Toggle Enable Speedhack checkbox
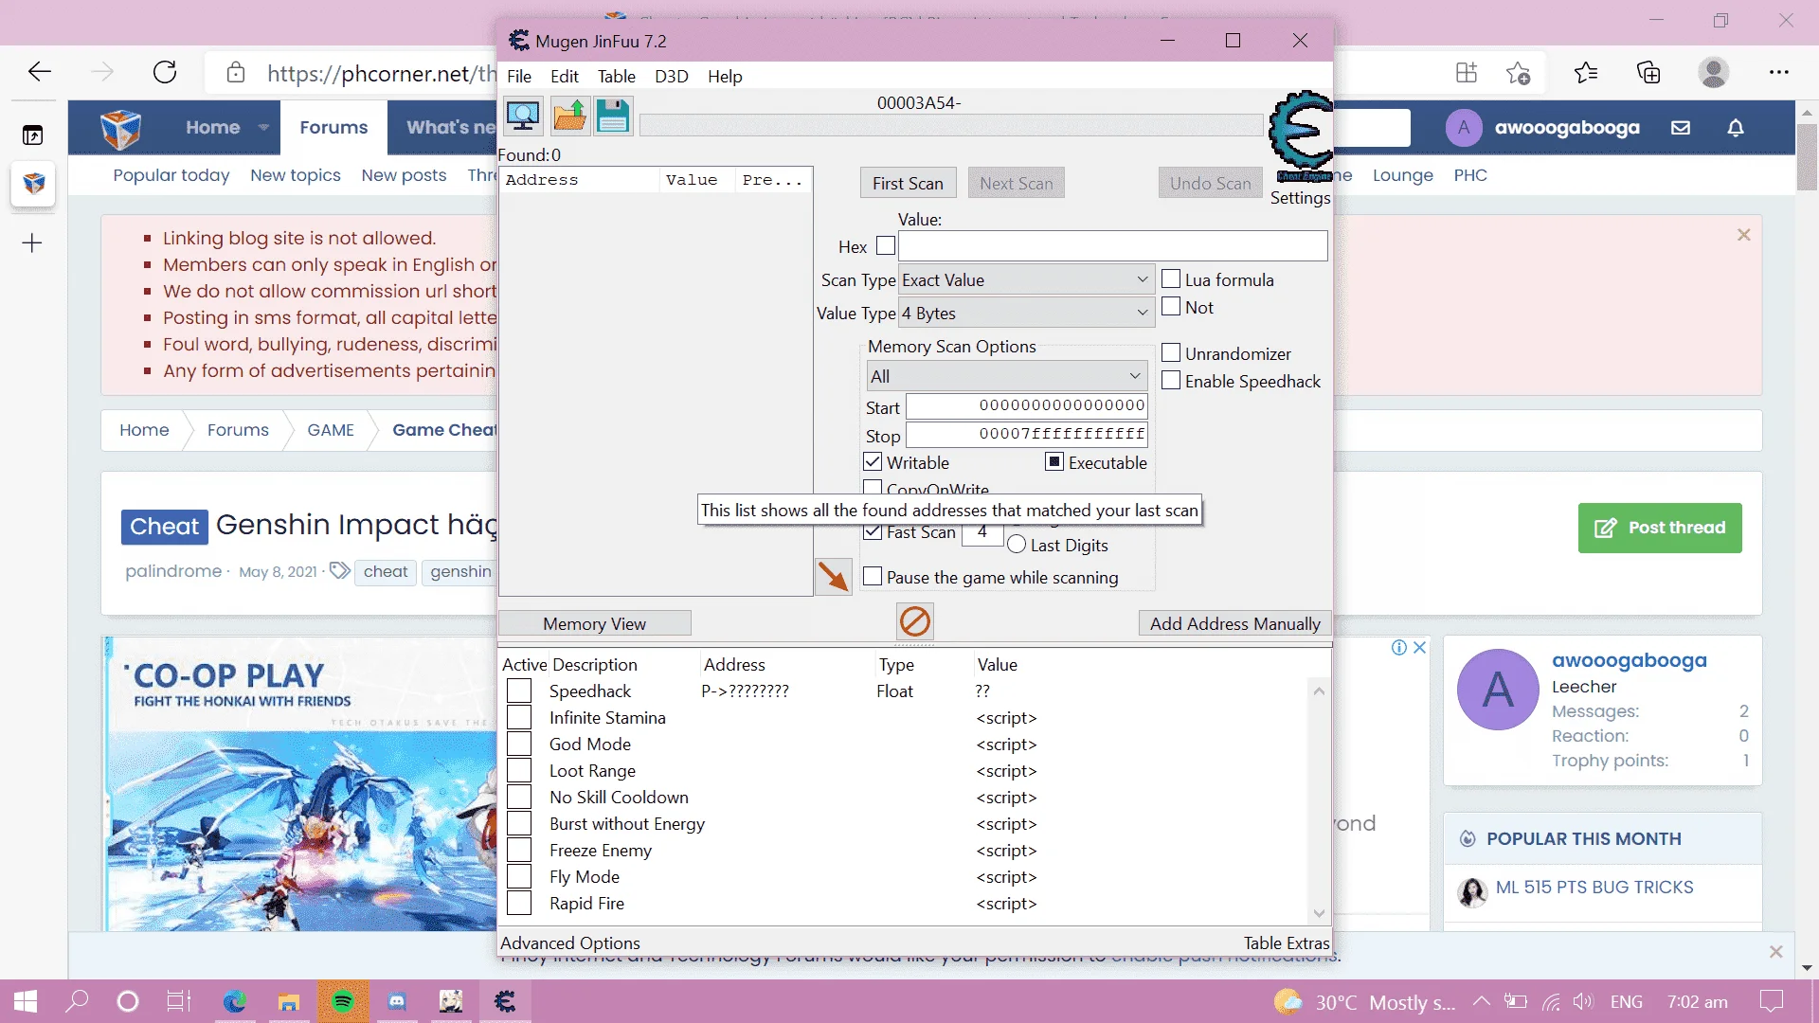Screen dimensions: 1819x1023 pos(1171,381)
